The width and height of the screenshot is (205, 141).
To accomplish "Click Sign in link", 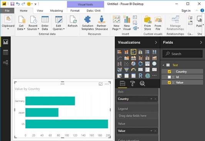I will [186, 11].
